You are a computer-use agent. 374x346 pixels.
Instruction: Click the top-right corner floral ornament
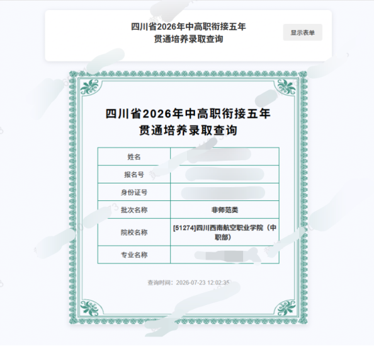(286, 87)
